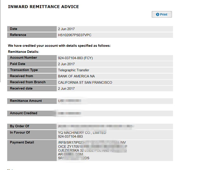Click the blue arrow icon in Print button
Screen dimensions: 203x170
coord(158,15)
